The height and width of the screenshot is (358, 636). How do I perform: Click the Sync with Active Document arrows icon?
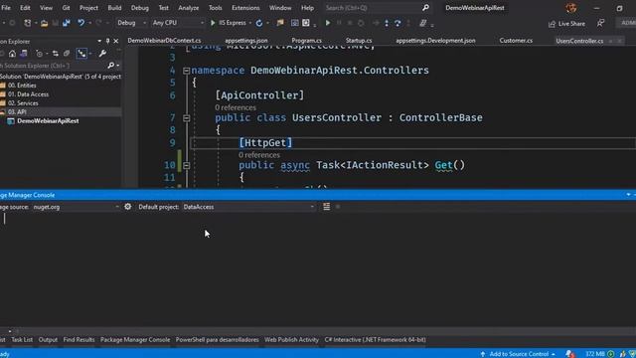click(x=56, y=54)
